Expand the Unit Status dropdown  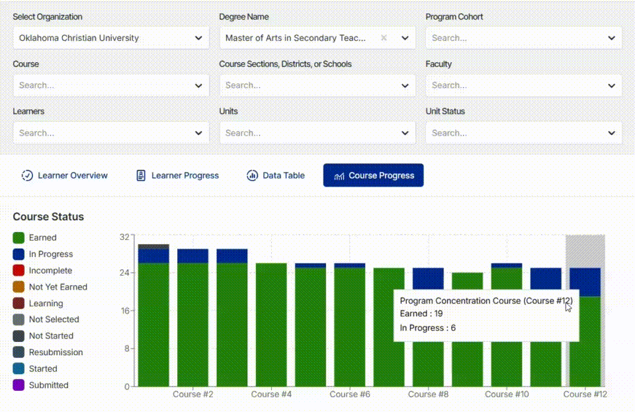click(523, 133)
